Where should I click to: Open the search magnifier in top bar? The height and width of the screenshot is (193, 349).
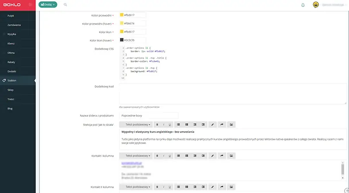[65, 4]
